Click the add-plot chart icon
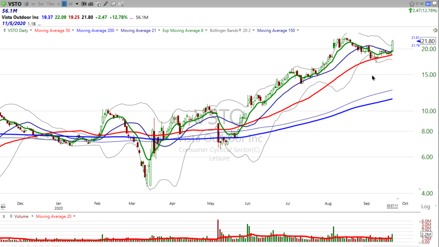This screenshot has height=247, width=439. coord(98,4)
